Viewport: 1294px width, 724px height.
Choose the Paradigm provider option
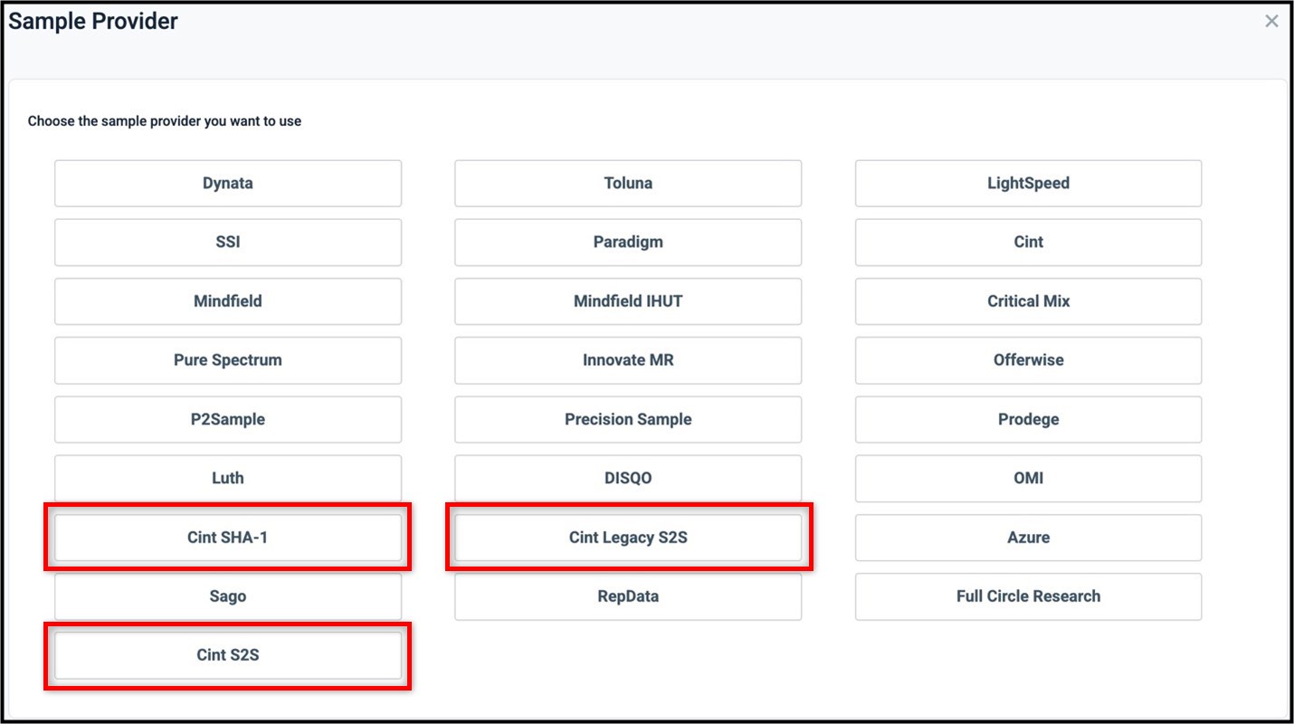(x=628, y=242)
